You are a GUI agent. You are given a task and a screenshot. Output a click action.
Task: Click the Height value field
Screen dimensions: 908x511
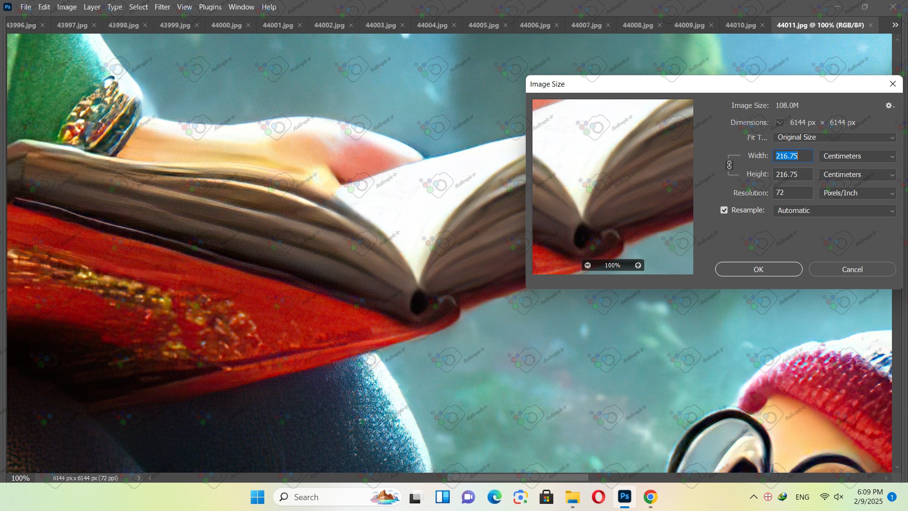[x=793, y=175]
